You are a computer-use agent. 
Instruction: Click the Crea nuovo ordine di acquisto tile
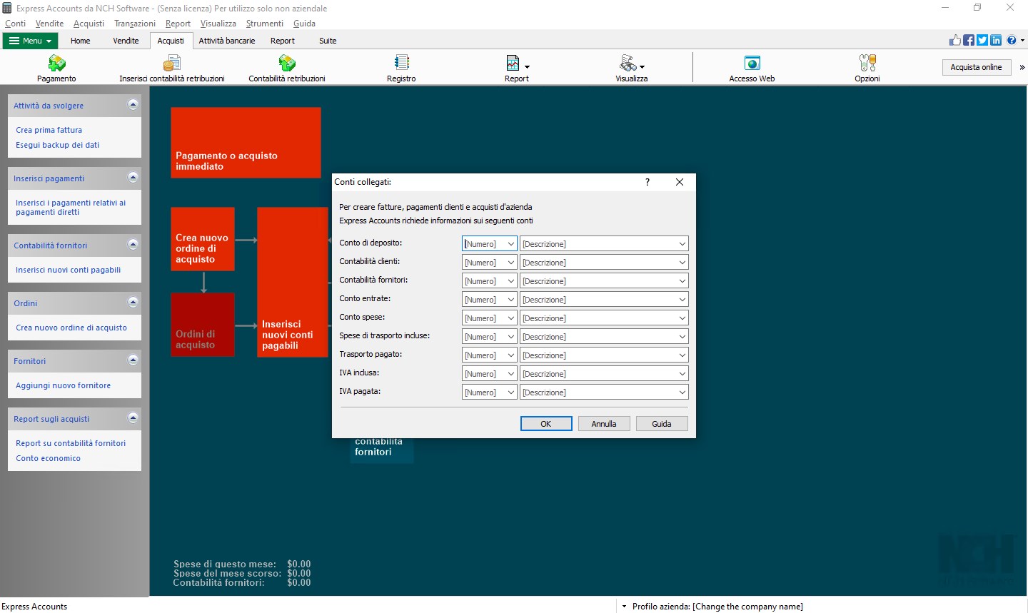[x=203, y=239]
